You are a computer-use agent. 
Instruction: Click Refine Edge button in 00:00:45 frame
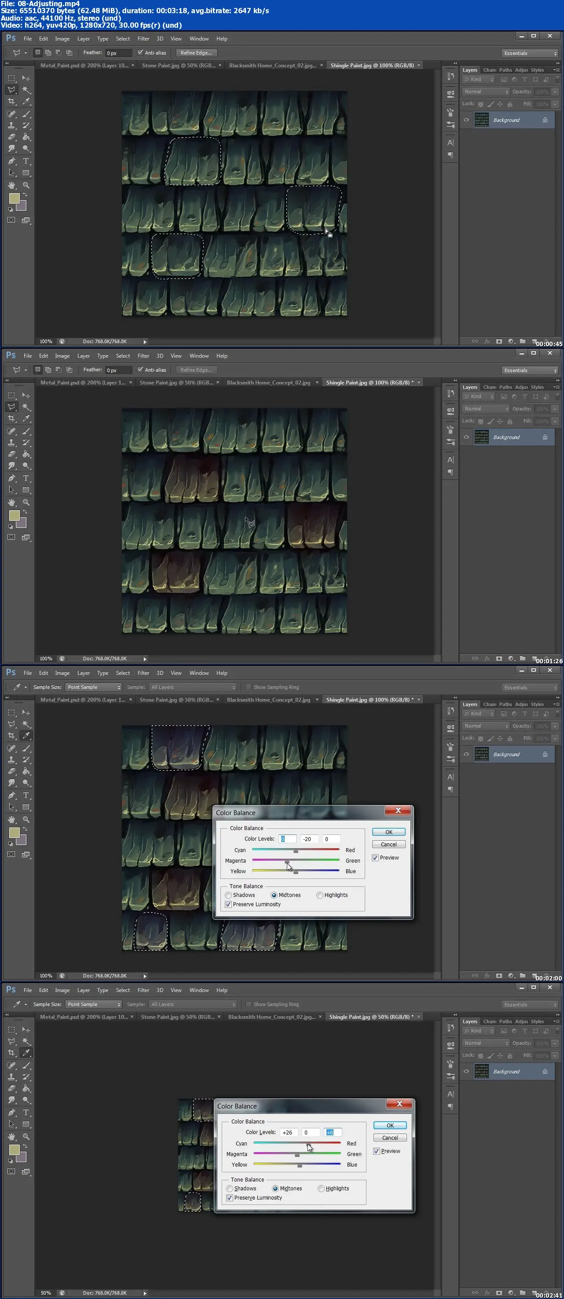tap(196, 53)
